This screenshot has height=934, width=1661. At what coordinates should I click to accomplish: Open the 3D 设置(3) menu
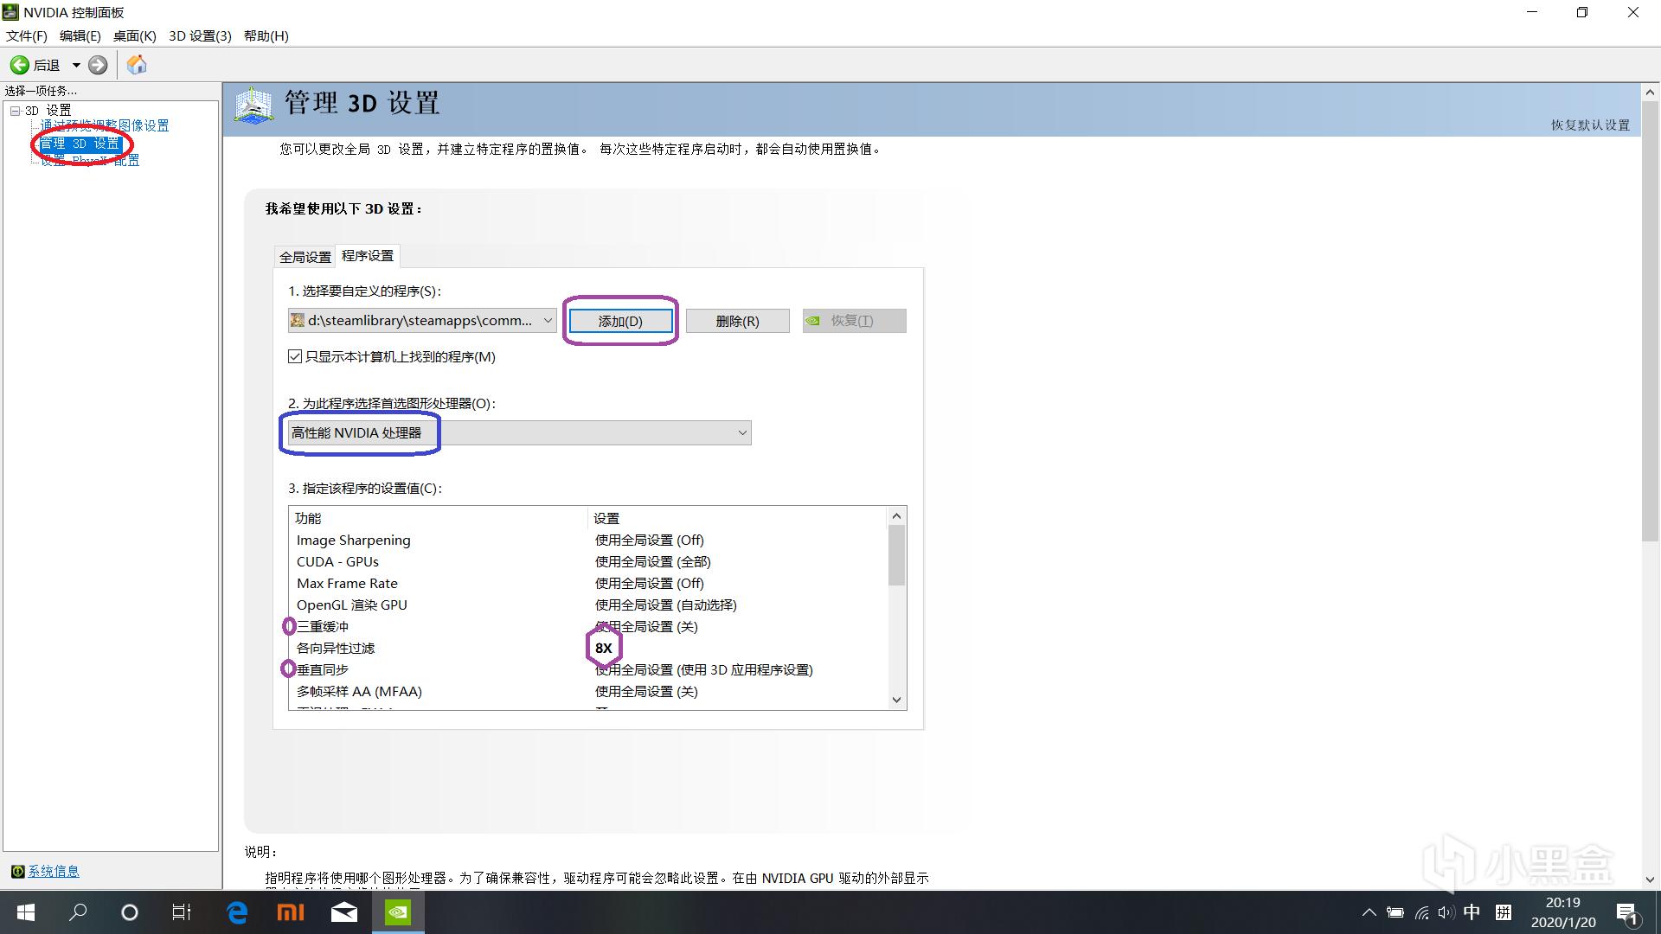click(200, 35)
